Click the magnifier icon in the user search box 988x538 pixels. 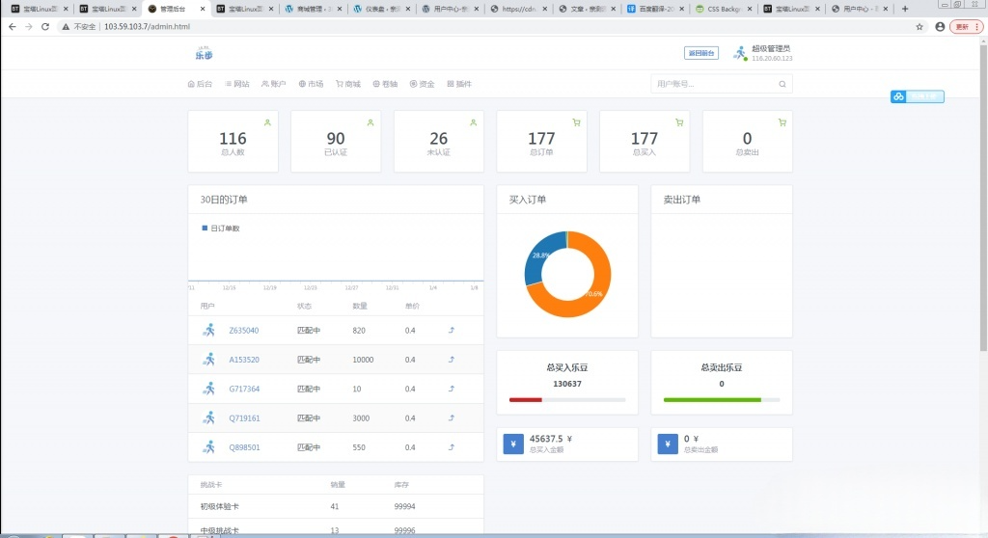782,84
